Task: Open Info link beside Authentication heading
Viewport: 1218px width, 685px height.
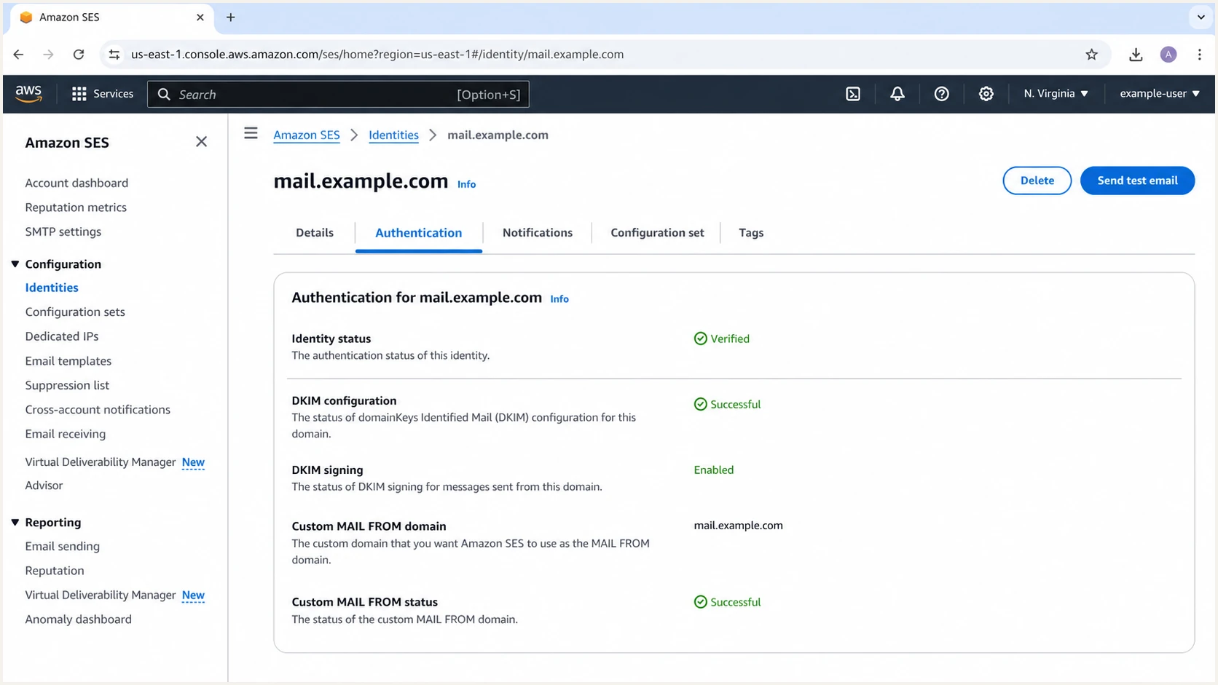Action: pyautogui.click(x=559, y=299)
